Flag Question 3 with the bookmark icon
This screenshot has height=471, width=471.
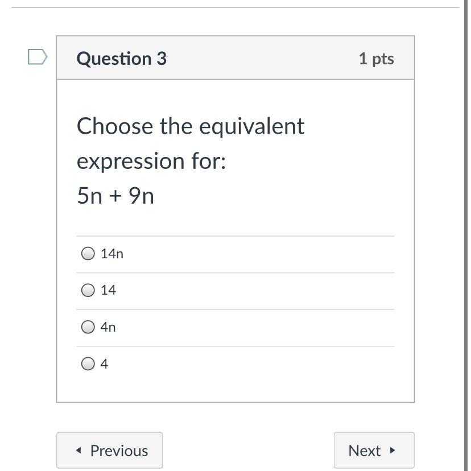(x=38, y=57)
